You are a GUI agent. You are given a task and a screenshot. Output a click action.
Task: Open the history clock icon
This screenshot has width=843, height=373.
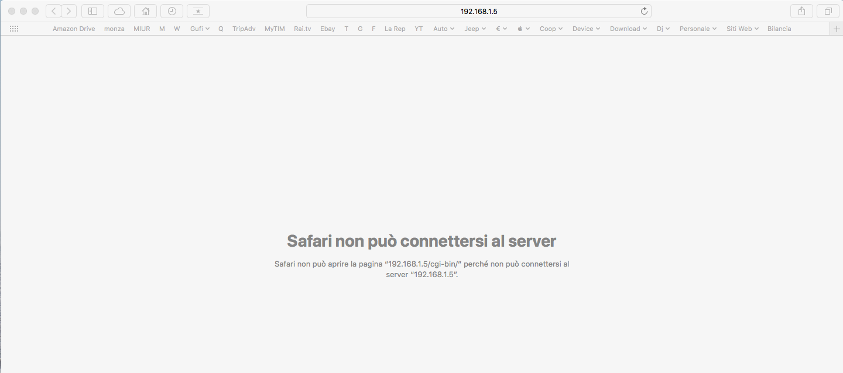tap(172, 11)
